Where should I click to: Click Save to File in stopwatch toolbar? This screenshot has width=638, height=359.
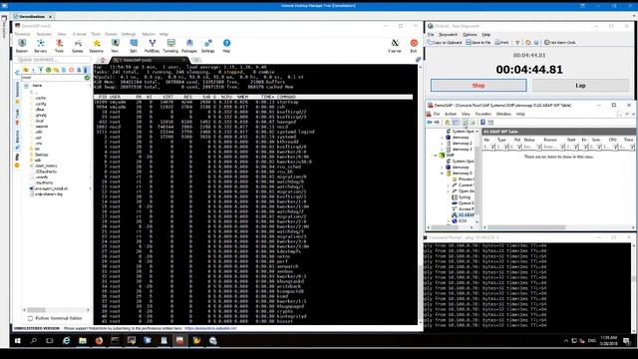[x=478, y=42]
